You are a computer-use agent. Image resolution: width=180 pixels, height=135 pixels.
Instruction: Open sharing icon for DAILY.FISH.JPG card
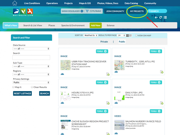coord(116,103)
